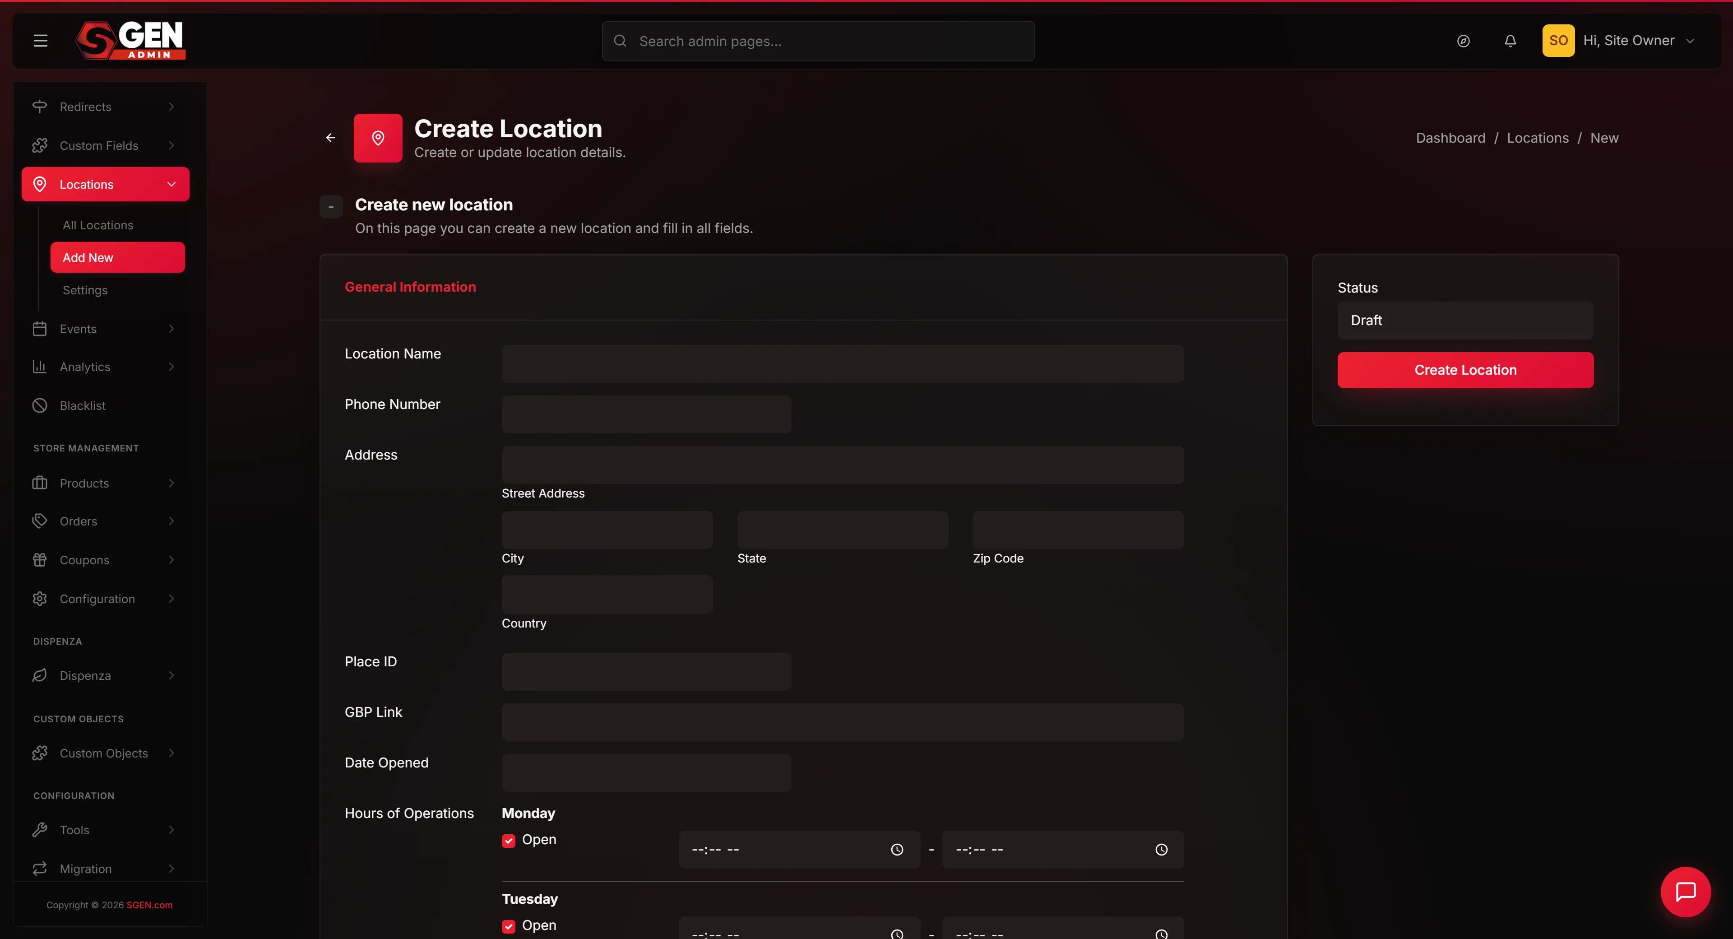
Task: Open the Migration menu item
Action: (105, 868)
